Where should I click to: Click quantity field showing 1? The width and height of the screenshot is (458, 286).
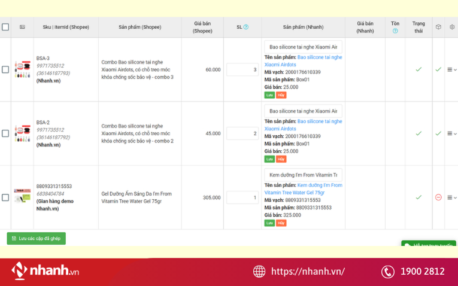point(242,197)
